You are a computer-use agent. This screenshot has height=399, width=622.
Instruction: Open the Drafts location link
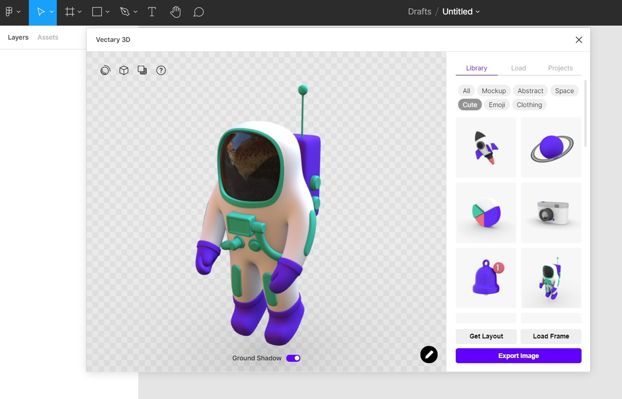[419, 11]
